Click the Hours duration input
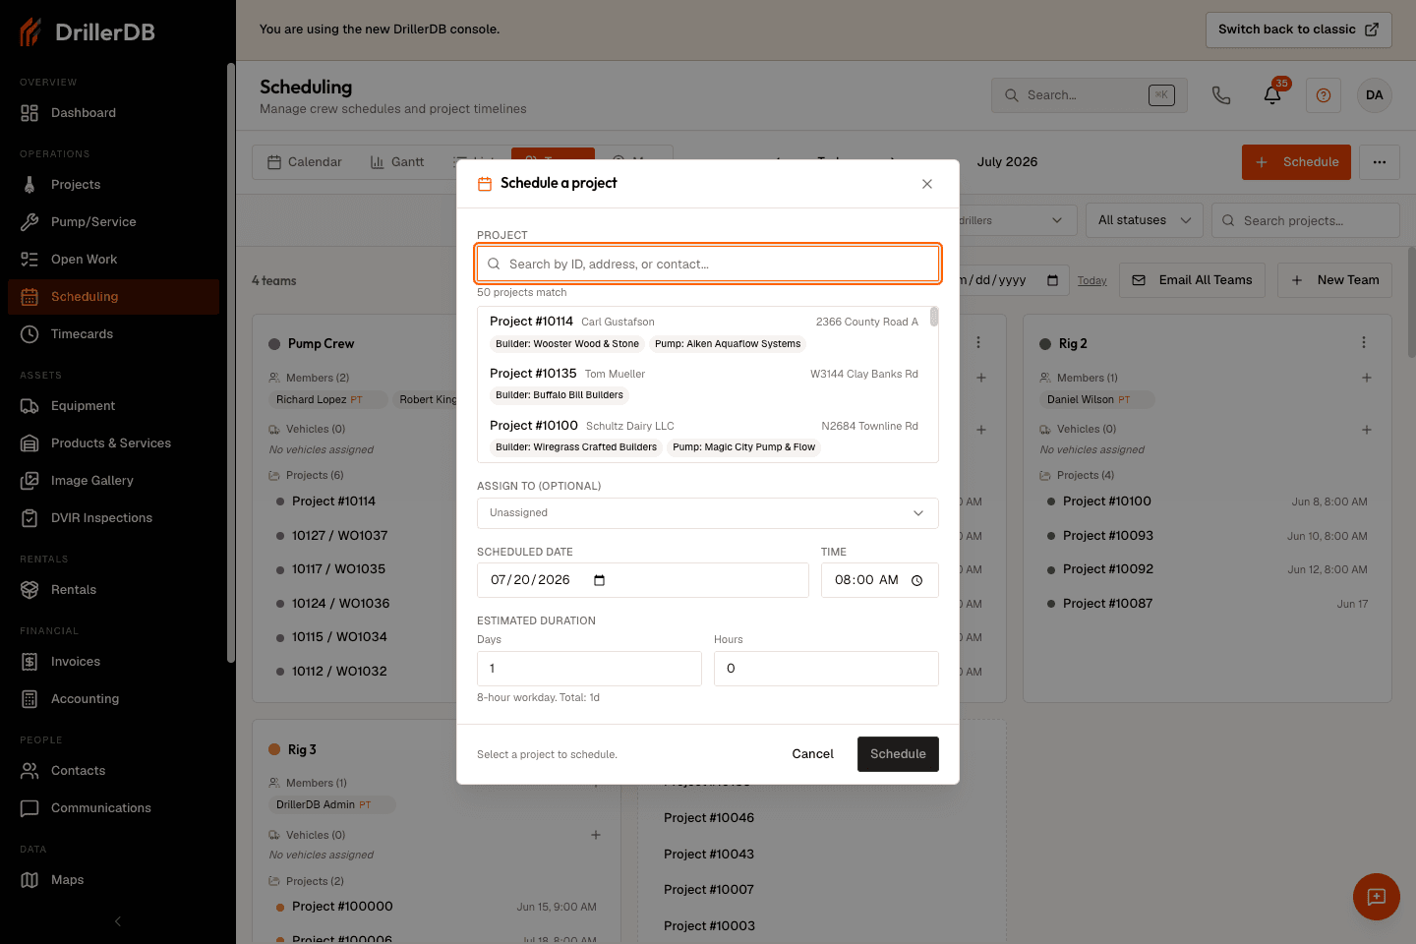 [826, 669]
